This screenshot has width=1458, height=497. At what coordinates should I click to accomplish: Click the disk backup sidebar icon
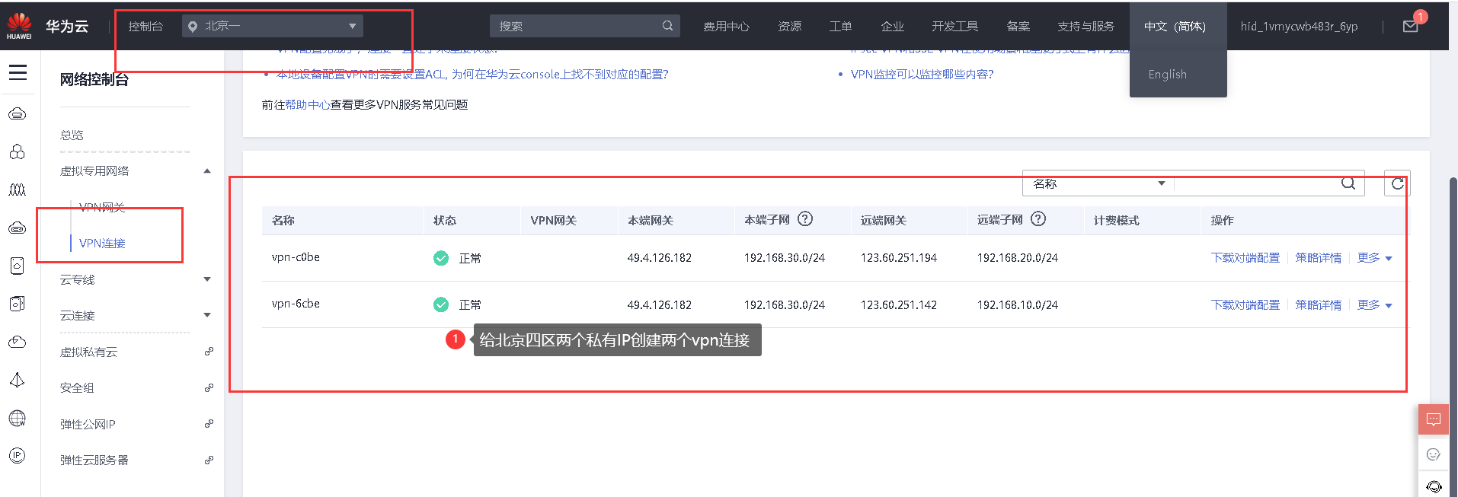click(17, 304)
